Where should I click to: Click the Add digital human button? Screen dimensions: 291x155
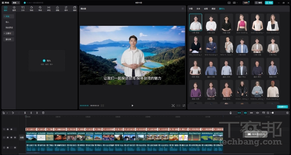tap(283, 107)
